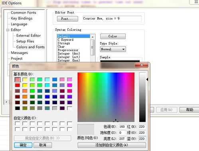Pick light gray swatch in bottom row

pyautogui.click(x=55, y=108)
